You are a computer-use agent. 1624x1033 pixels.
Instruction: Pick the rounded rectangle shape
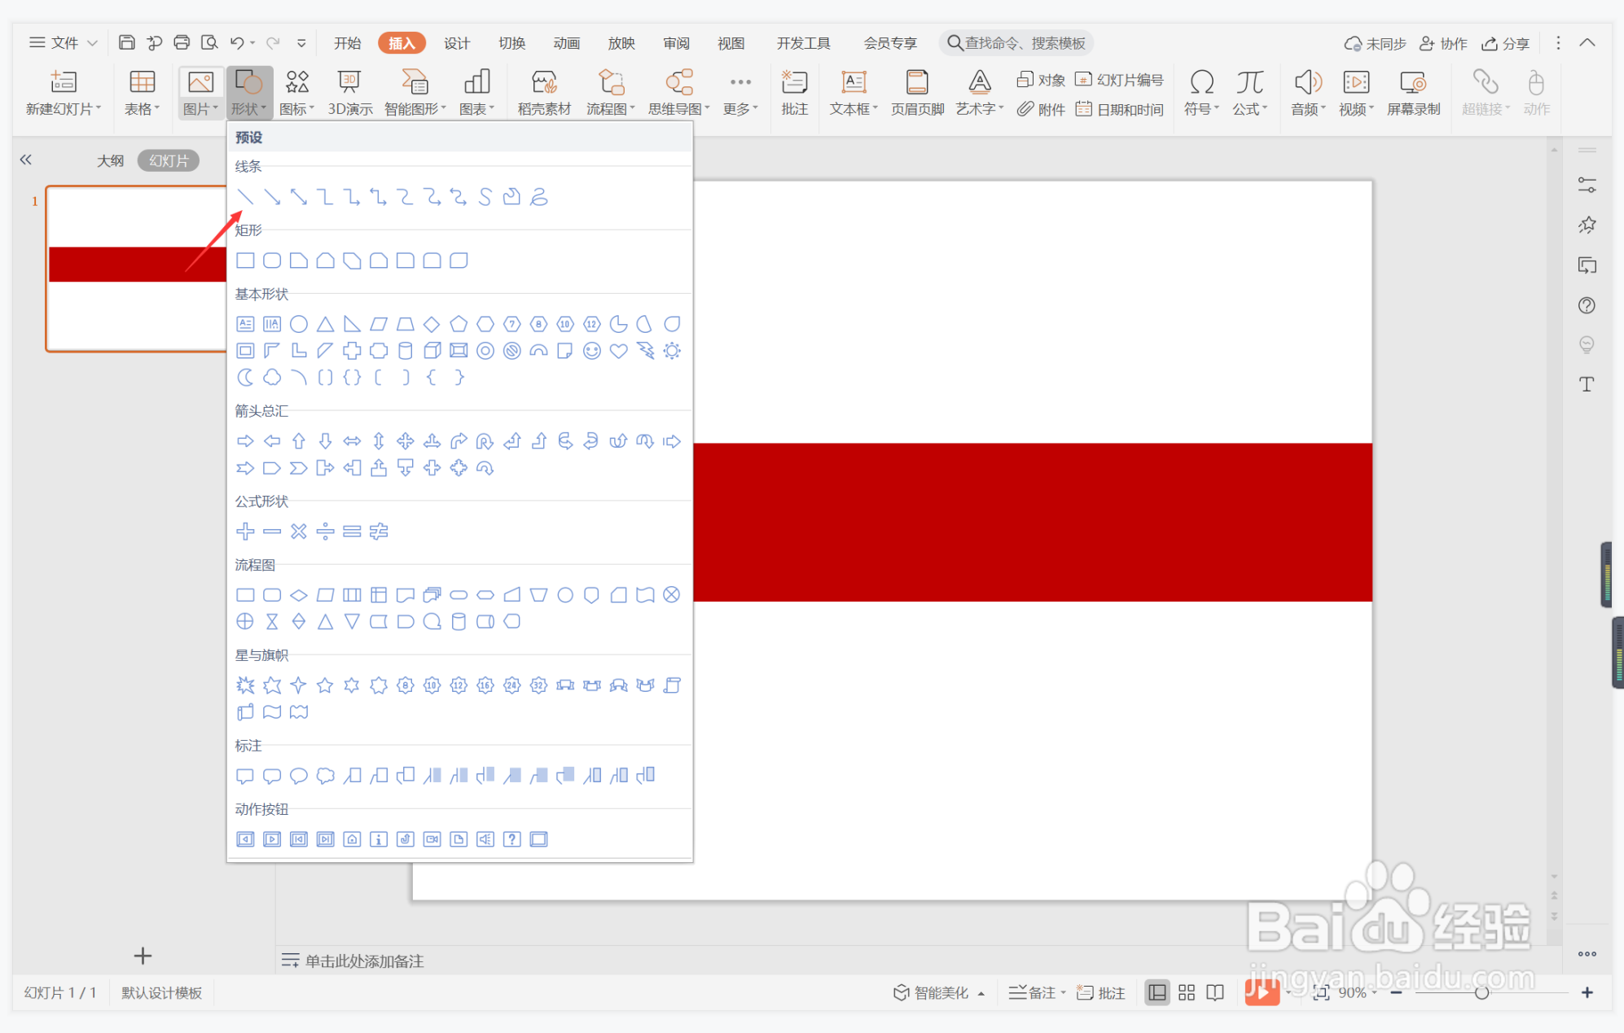coord(272,260)
